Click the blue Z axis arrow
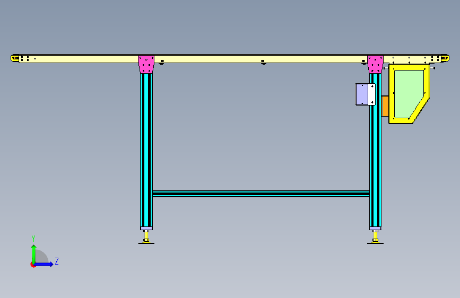Image resolution: width=460 pixels, height=298 pixels. pyautogui.click(x=44, y=264)
